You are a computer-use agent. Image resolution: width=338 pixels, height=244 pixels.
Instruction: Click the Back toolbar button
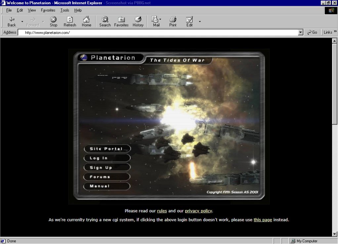(x=12, y=22)
